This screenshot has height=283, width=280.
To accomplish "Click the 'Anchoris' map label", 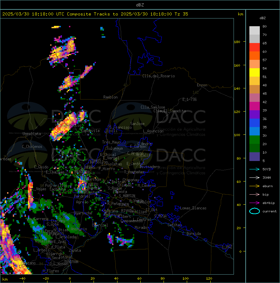I will [79, 229].
